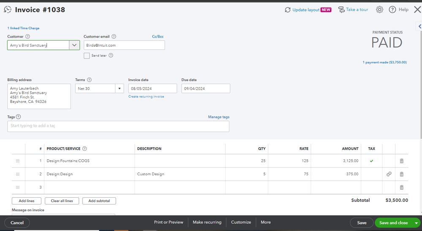
Task: Click the Manage tags link
Action: tap(218, 117)
